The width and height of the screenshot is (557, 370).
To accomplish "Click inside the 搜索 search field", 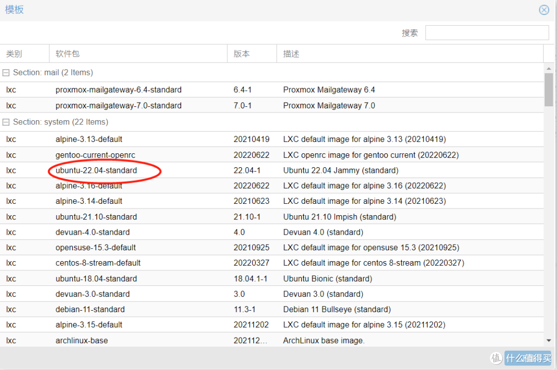I will 486,32.
